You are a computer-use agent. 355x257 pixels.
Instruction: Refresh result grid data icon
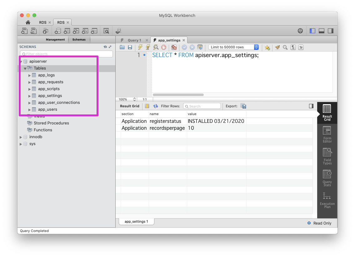pyautogui.click(x=156, y=106)
